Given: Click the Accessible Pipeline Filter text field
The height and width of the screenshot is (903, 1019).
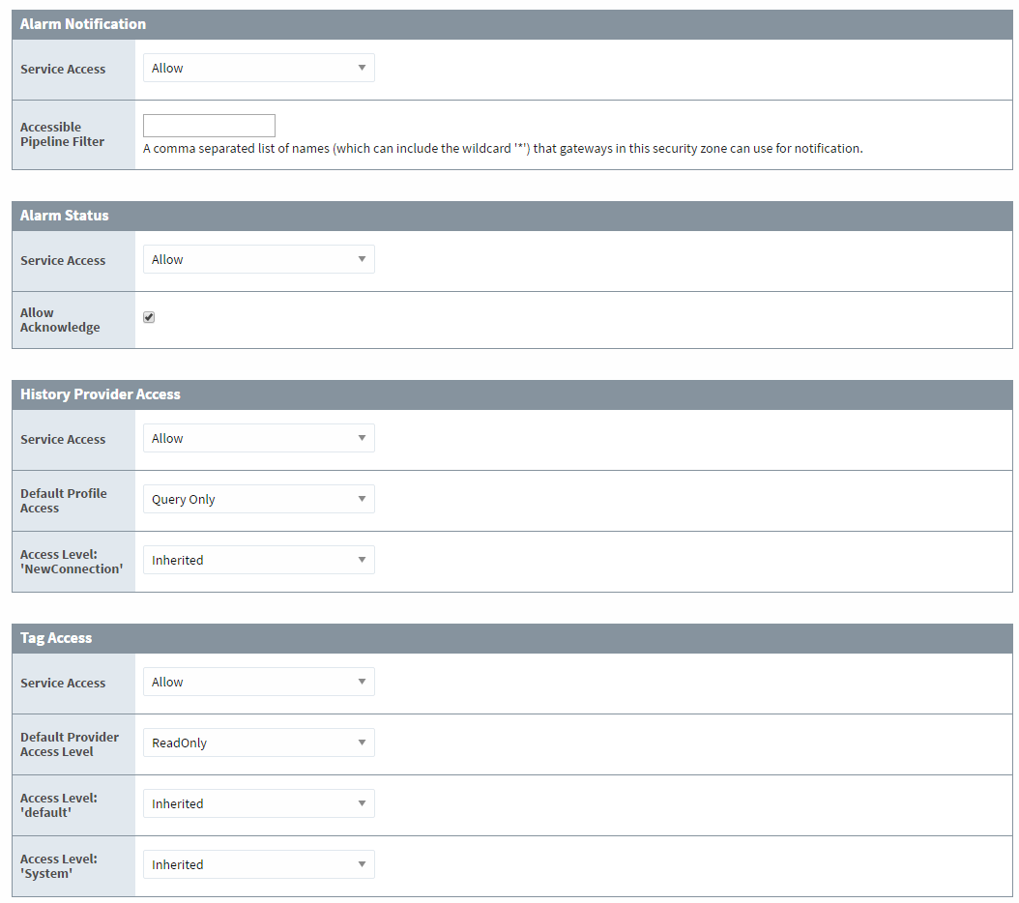Looking at the screenshot, I should click(209, 126).
